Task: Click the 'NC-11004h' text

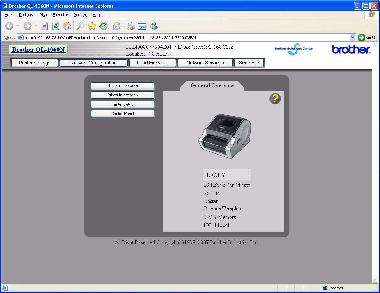Action: click(217, 225)
